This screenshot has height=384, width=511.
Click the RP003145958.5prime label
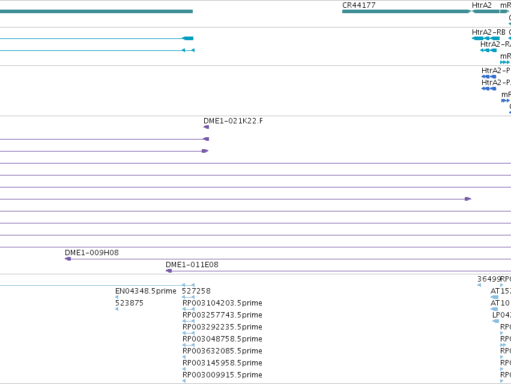(x=222, y=363)
